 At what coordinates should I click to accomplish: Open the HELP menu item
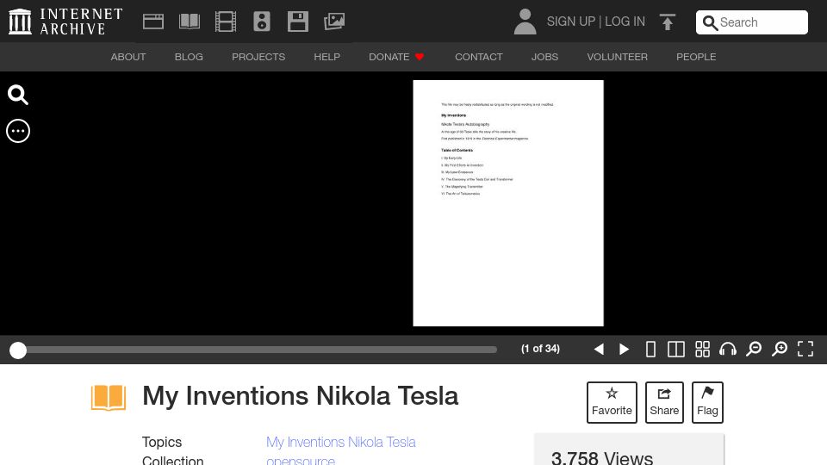coord(327,57)
